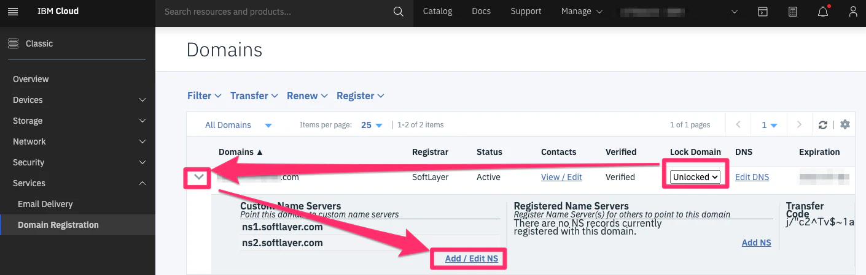Expand the Manage dropdown menu
The width and height of the screenshot is (866, 275).
pyautogui.click(x=582, y=12)
